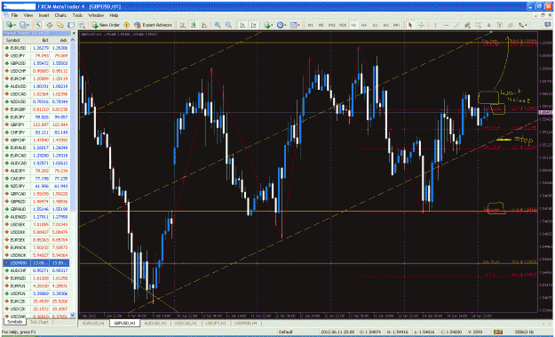Select GBPAUD row in Market Watch

[36, 209]
